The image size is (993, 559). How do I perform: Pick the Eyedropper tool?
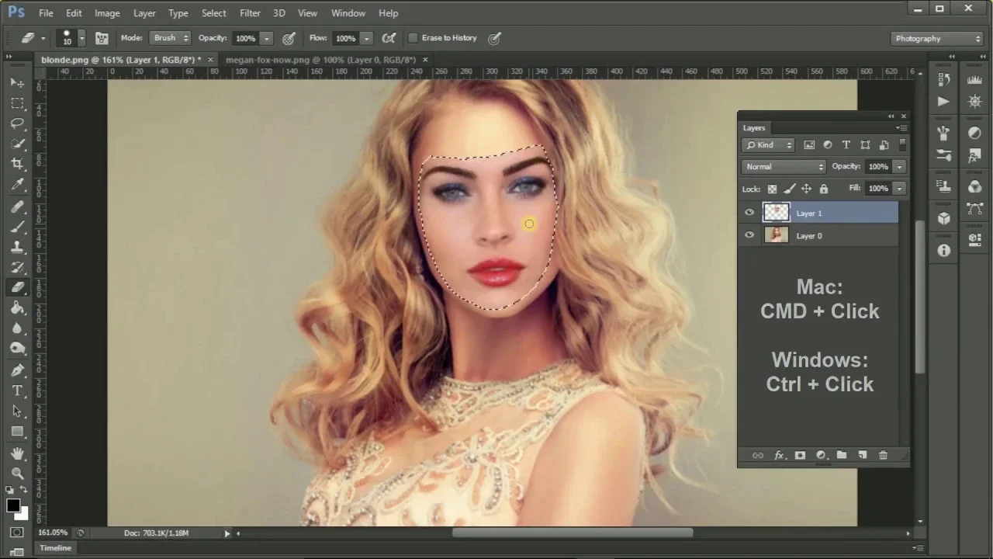pyautogui.click(x=17, y=185)
